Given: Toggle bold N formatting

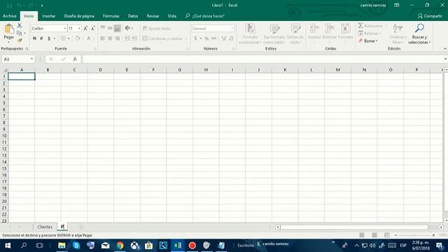Looking at the screenshot, I should click(x=34, y=38).
